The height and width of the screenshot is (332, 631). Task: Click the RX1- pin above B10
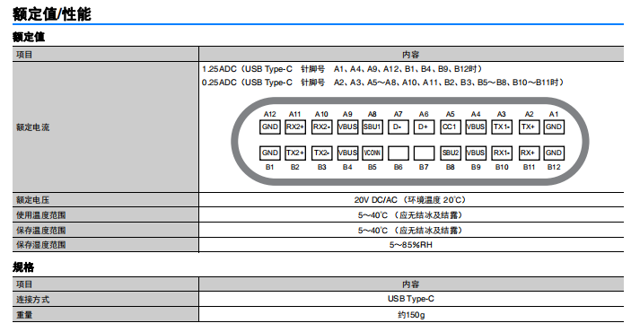coord(502,153)
